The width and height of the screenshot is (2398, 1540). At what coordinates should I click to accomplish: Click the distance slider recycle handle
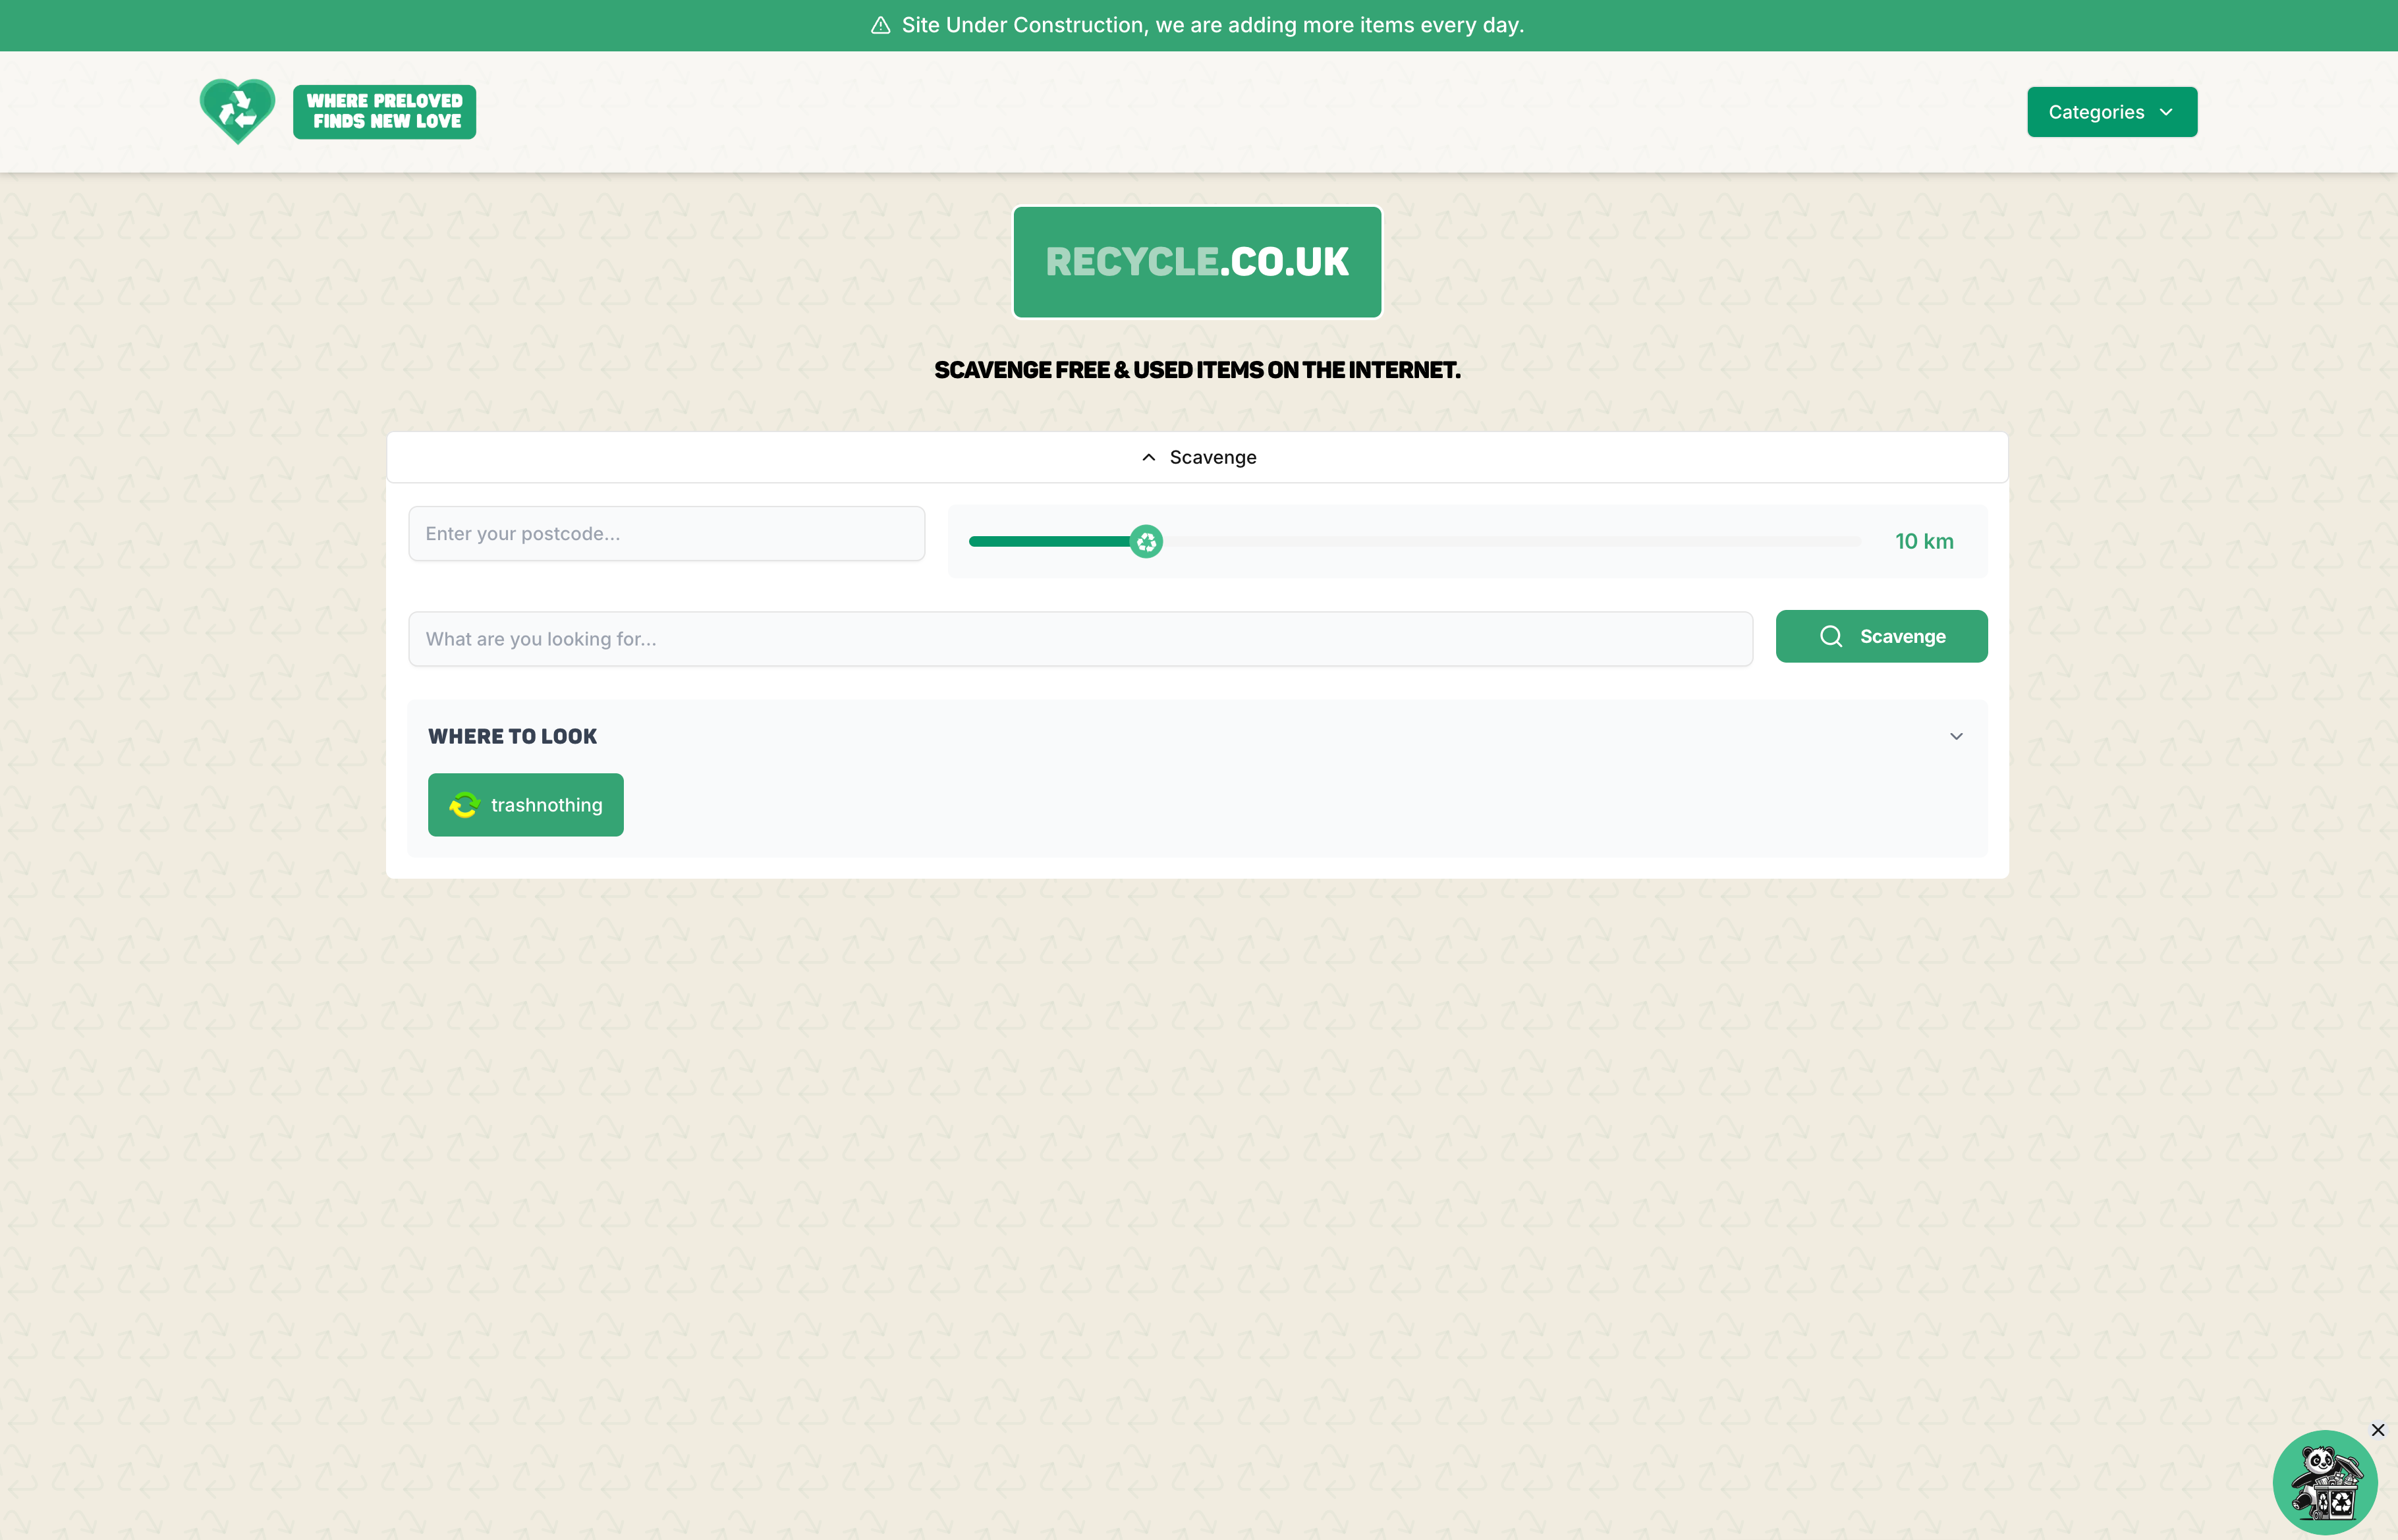[x=1146, y=541]
